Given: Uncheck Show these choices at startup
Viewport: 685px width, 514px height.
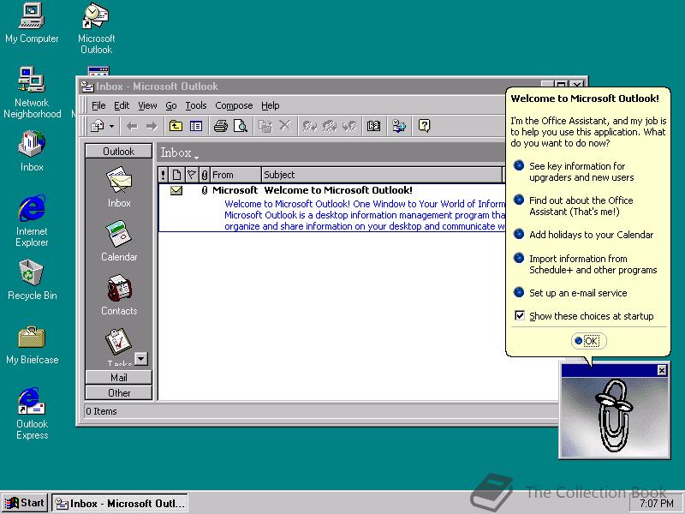Looking at the screenshot, I should pos(520,315).
